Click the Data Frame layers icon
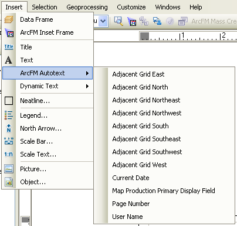The image size is (237, 226). point(9,19)
